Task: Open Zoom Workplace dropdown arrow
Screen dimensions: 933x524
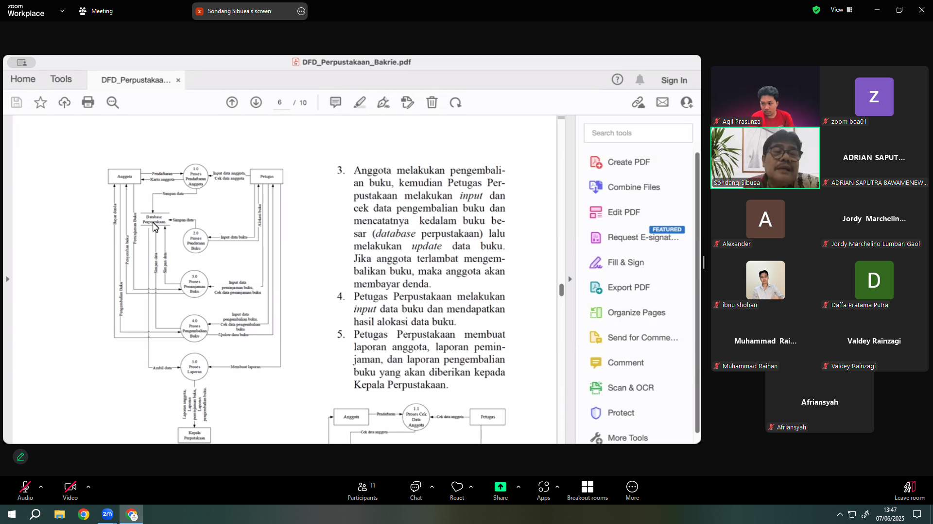Action: (x=62, y=11)
